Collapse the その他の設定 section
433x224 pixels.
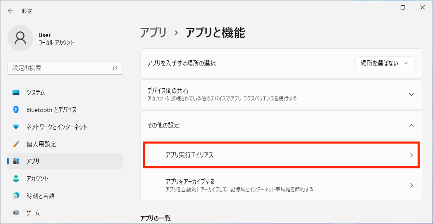point(411,125)
